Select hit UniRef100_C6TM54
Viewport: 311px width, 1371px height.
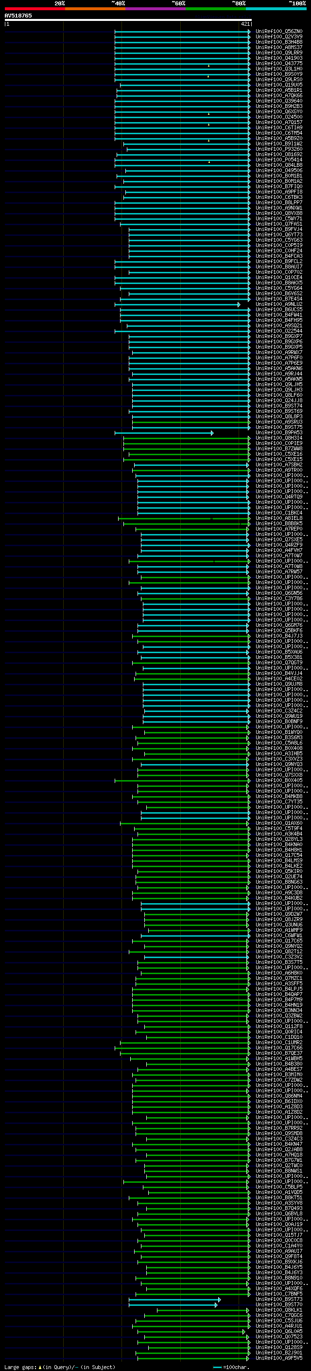pyautogui.click(x=279, y=133)
